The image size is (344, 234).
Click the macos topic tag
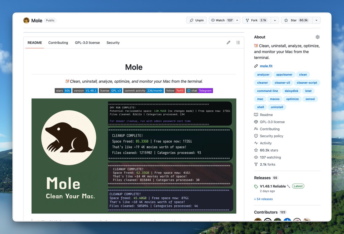(275, 99)
